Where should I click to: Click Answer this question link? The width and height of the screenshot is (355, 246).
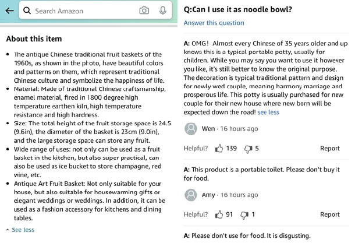tap(214, 23)
